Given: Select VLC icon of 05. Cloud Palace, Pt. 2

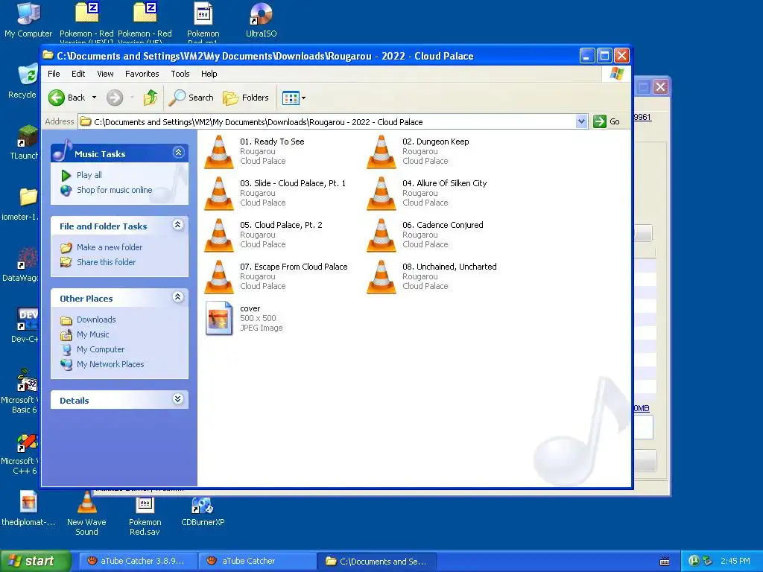Looking at the screenshot, I should (219, 235).
